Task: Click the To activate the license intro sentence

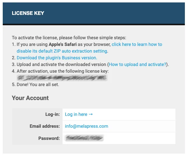Action: 69,38
